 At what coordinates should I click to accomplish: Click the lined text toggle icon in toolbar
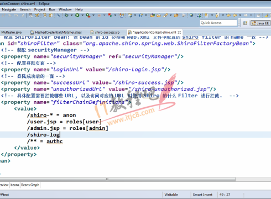click(30, 15)
